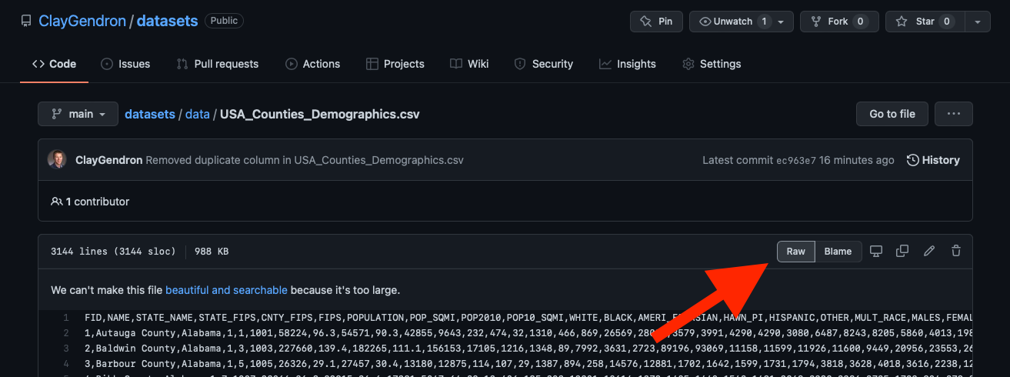
Task: Click the '3144 lines (3144 sloc)' text
Action: pyautogui.click(x=113, y=252)
